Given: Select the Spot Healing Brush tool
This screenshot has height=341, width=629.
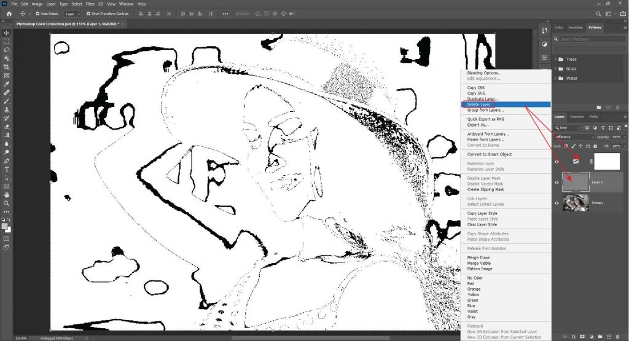Looking at the screenshot, I should pos(6,93).
